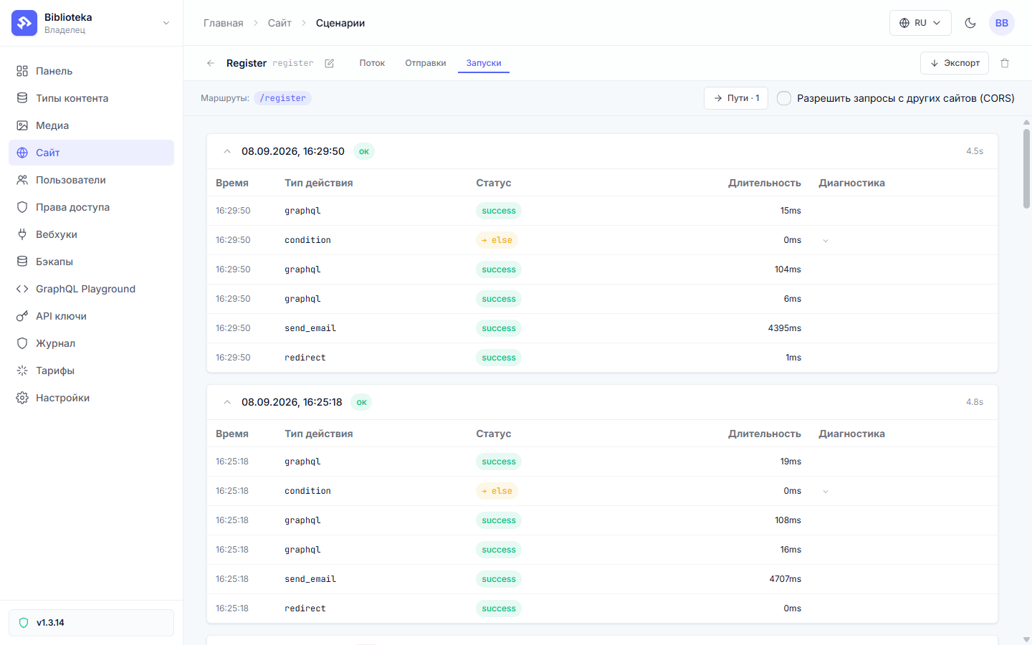Image resolution: width=1032 pixels, height=645 pixels.
Task: Click the Экспорт button
Action: pos(955,63)
